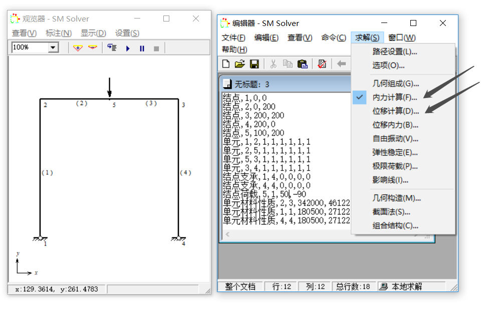This screenshot has width=500, height=313.
Task: Save the file with the floppy disk icon
Action: point(254,64)
